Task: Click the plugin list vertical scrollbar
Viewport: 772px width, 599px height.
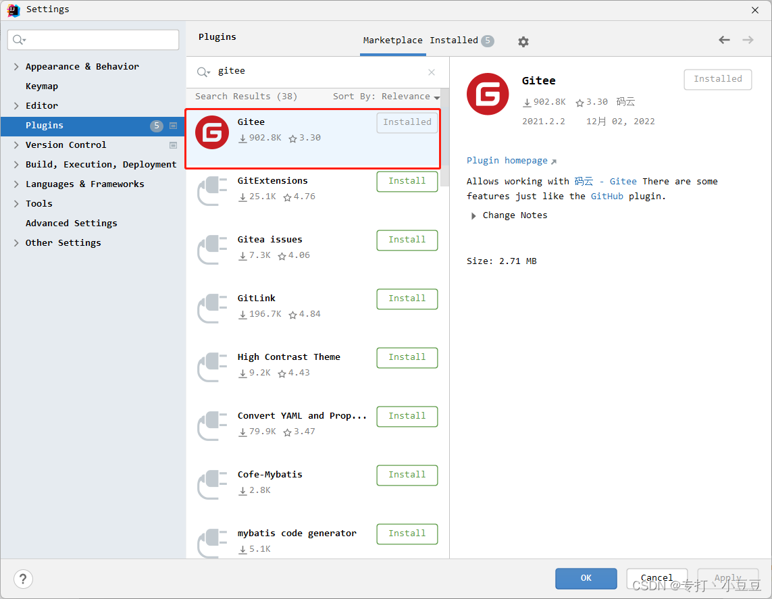Action: (x=444, y=137)
